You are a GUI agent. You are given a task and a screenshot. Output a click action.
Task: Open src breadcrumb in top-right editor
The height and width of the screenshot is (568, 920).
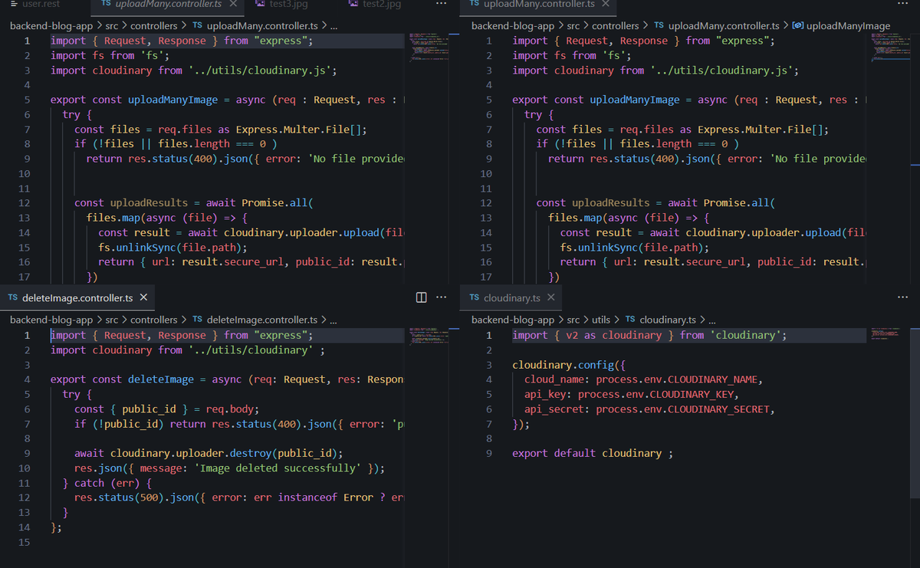(x=573, y=26)
